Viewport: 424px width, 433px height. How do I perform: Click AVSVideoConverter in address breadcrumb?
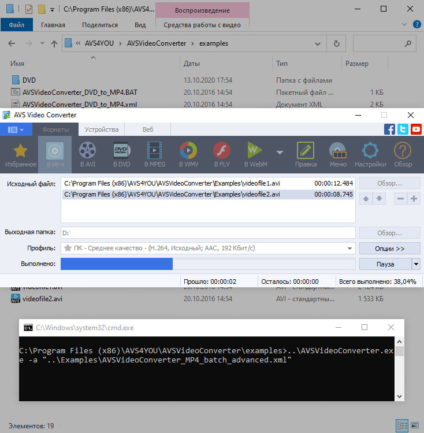(x=157, y=43)
